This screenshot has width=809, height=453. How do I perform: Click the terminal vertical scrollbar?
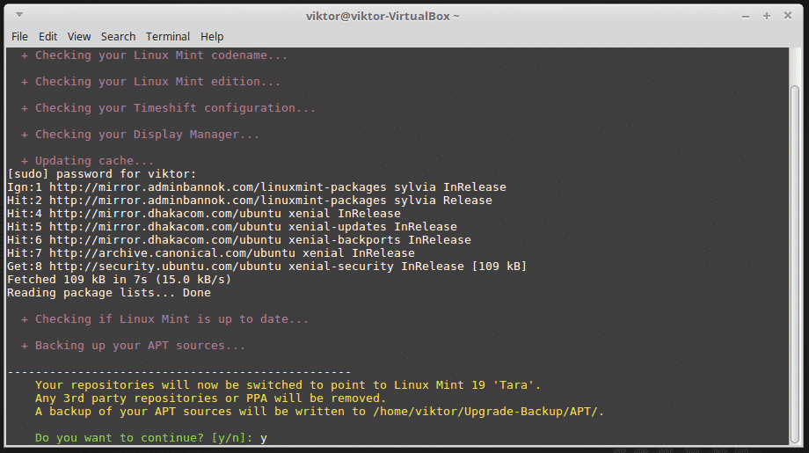795,263
